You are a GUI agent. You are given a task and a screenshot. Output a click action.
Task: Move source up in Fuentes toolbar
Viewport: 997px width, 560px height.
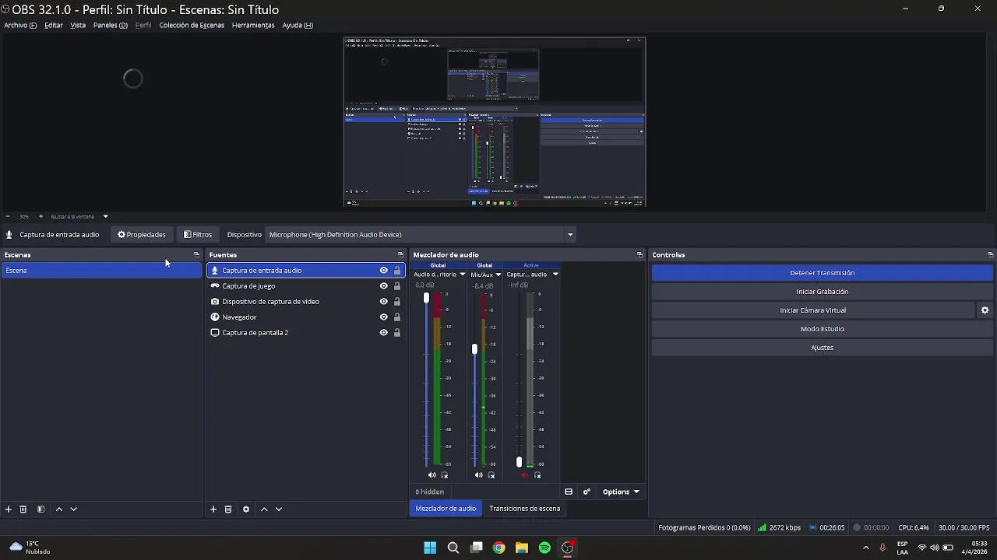click(264, 509)
